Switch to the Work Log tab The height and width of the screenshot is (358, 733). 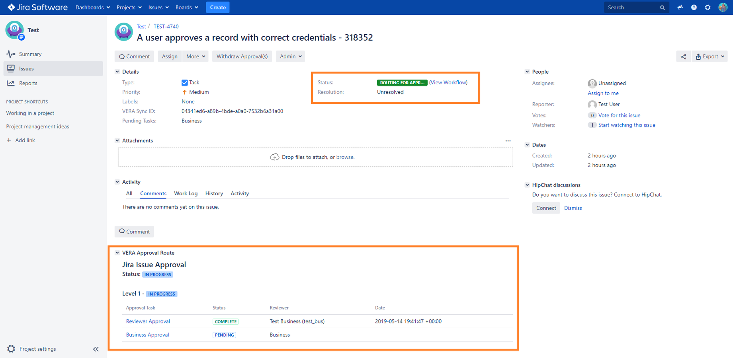click(x=186, y=193)
